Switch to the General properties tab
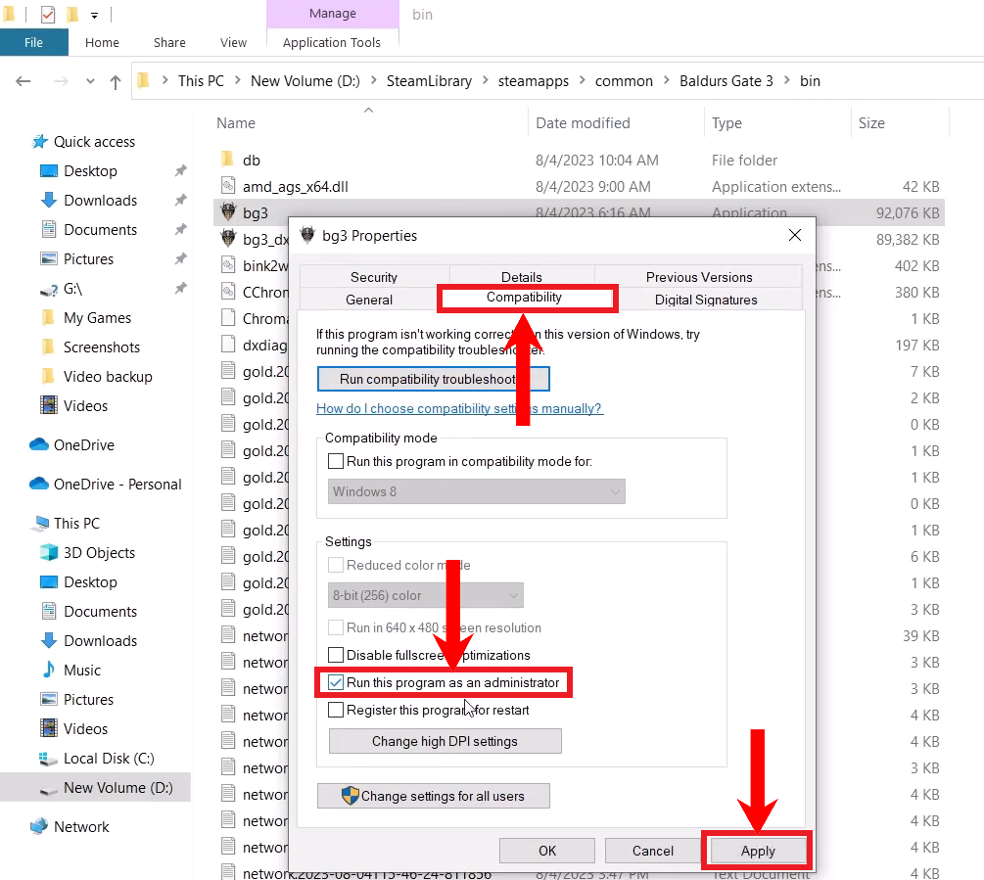Image resolution: width=984 pixels, height=880 pixels. (369, 300)
